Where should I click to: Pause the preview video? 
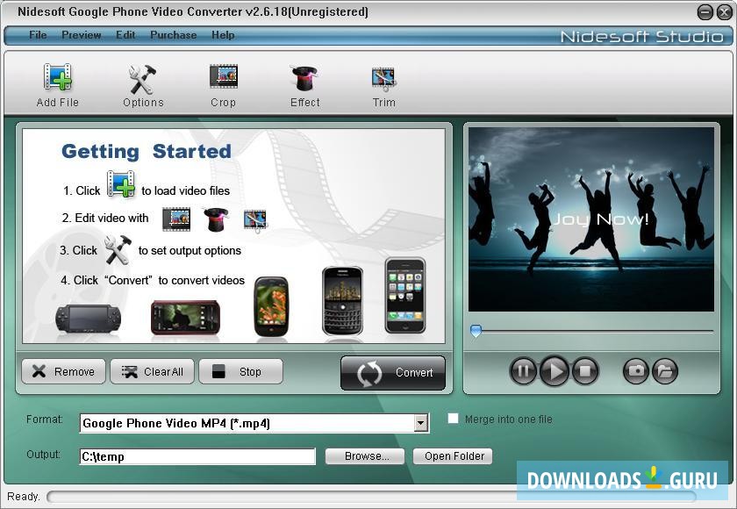coord(523,371)
